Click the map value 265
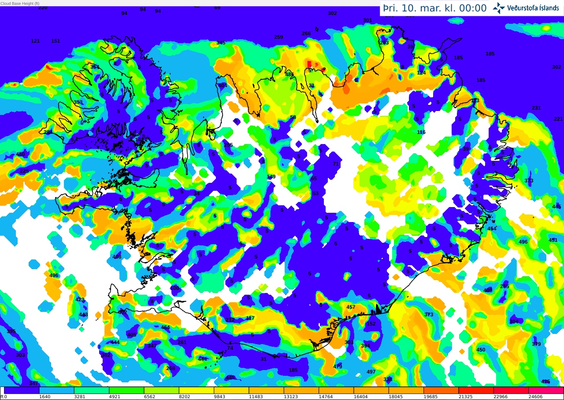 pos(505,286)
